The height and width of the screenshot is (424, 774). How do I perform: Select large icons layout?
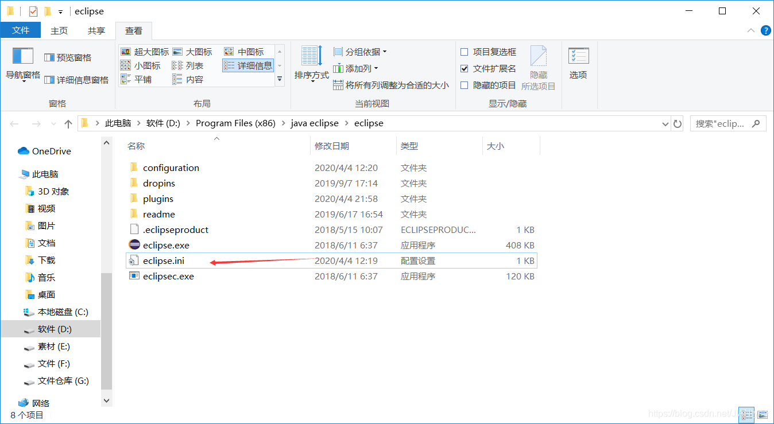point(192,52)
